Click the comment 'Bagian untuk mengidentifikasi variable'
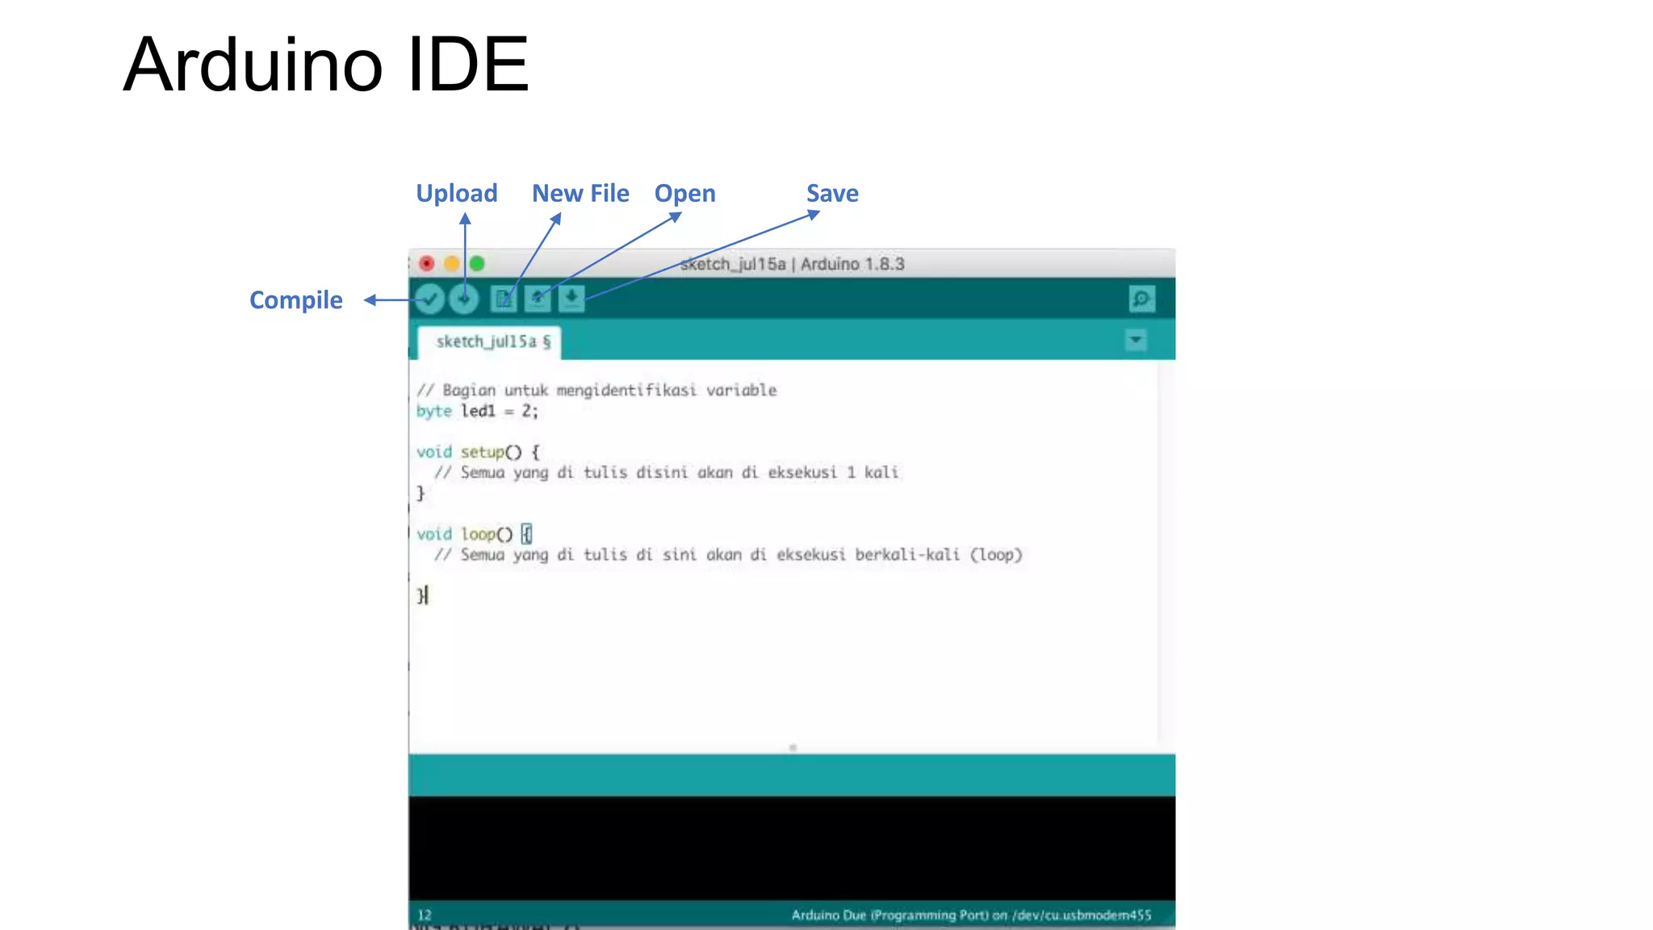Image resolution: width=1653 pixels, height=930 pixels. (596, 391)
